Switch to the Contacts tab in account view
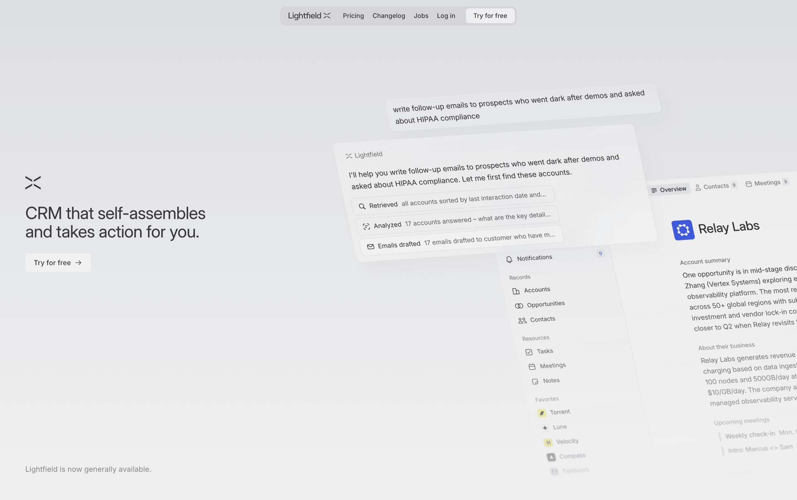797x500 pixels. pos(716,186)
